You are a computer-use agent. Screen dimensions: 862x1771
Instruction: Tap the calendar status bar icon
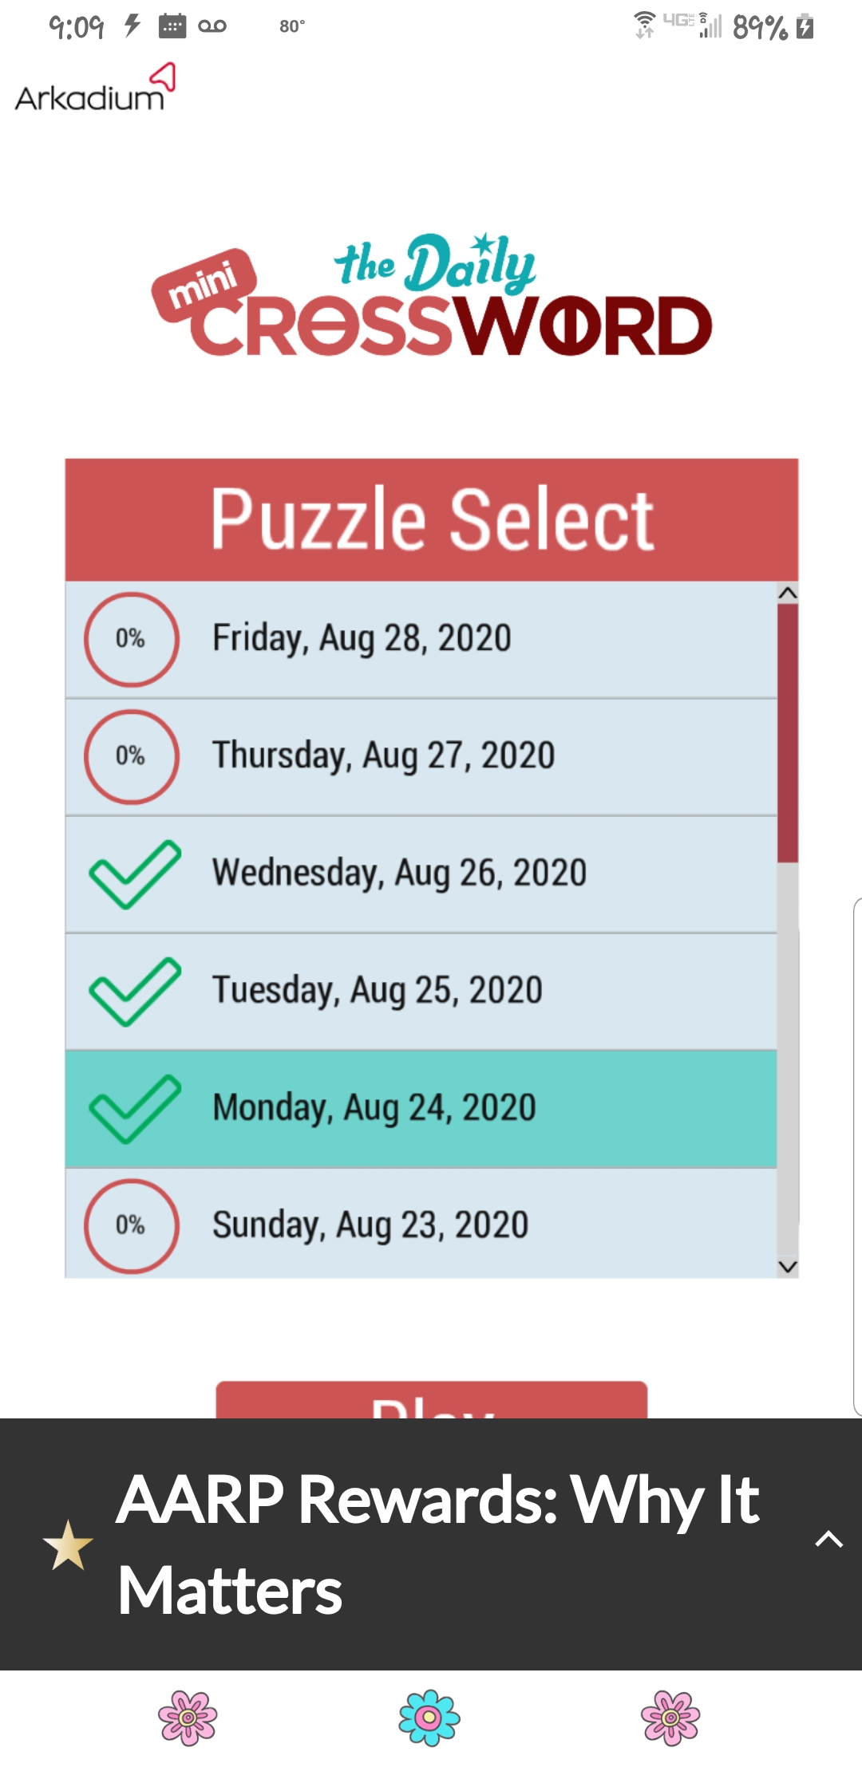click(x=172, y=26)
